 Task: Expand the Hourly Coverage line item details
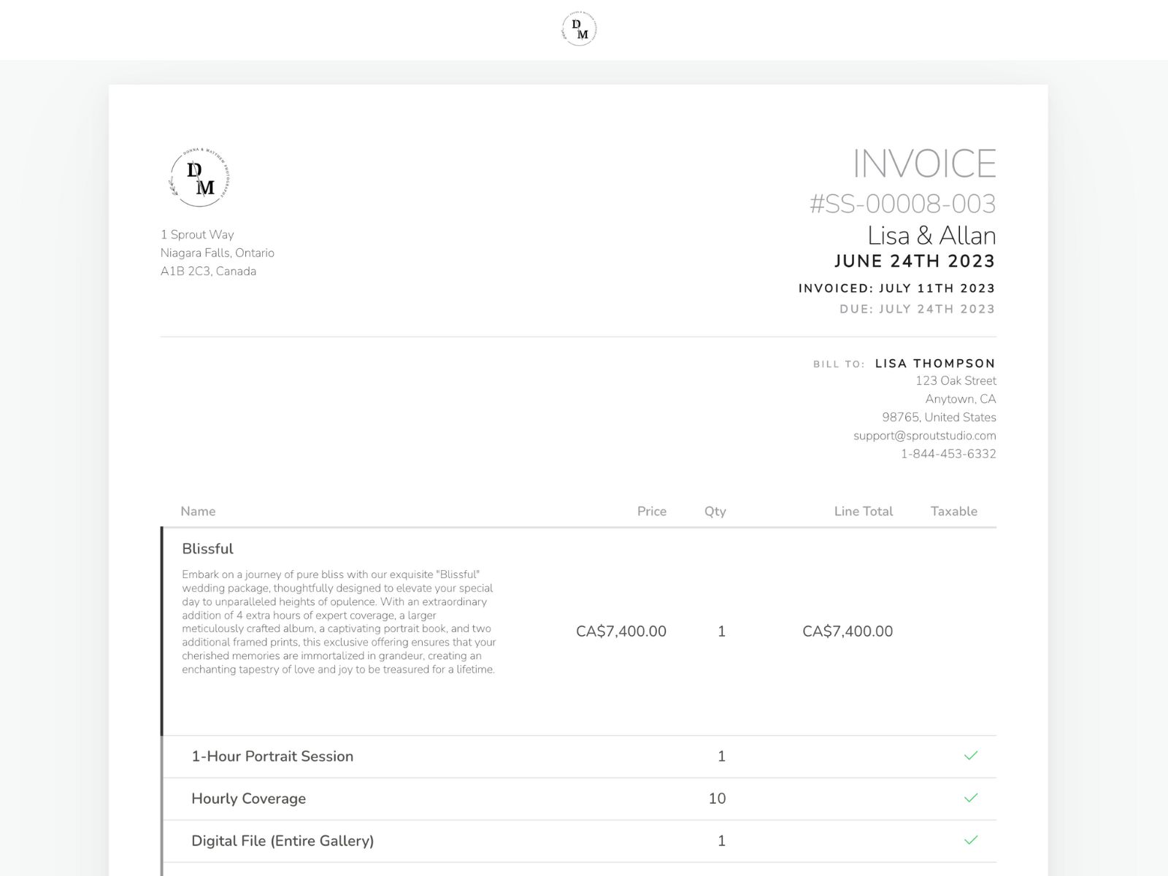coord(249,799)
